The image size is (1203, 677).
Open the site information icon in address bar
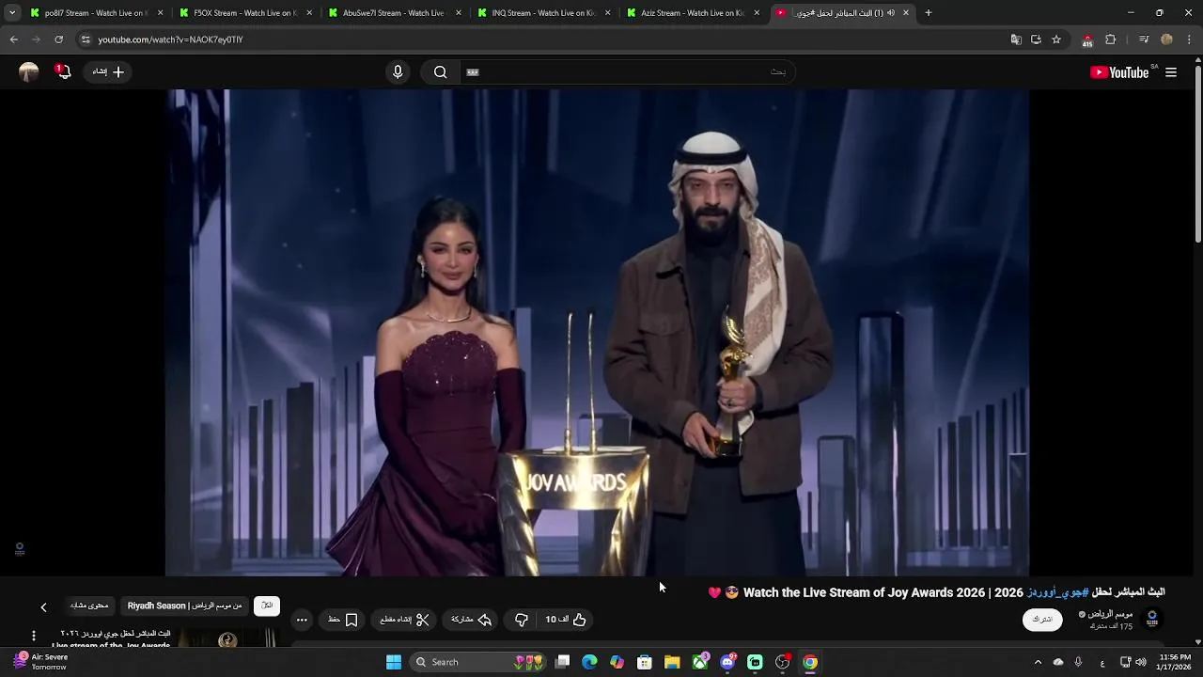(x=86, y=39)
